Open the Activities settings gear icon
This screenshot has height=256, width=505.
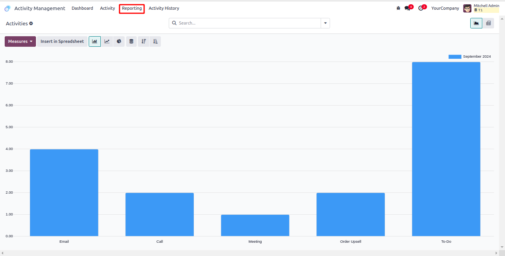tap(31, 23)
